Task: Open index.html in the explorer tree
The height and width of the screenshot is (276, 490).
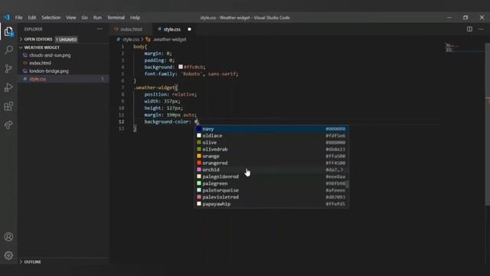Action: tap(40, 63)
